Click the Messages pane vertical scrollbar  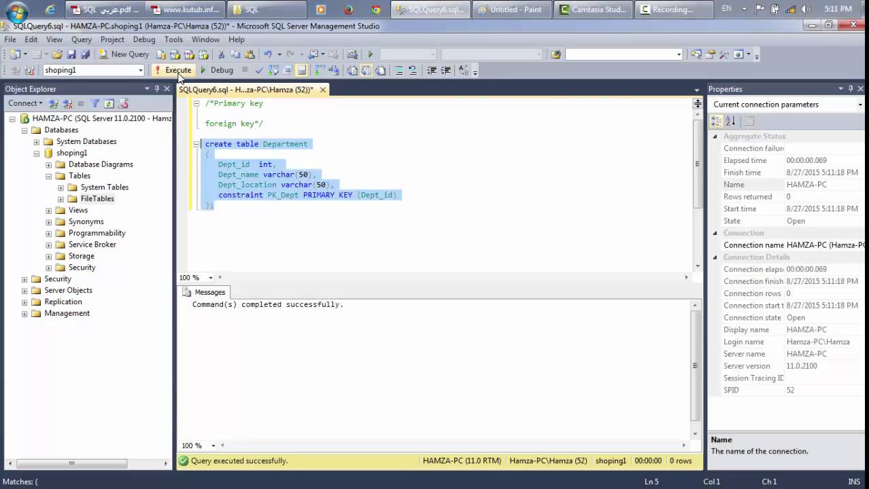tap(695, 366)
